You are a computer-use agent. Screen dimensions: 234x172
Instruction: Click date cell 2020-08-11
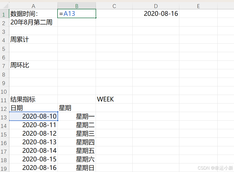tap(33, 125)
